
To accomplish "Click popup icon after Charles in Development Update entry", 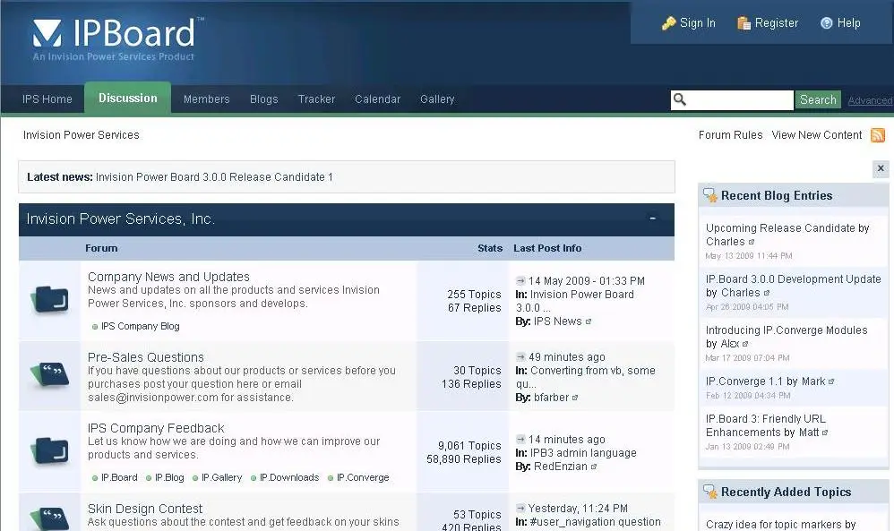I will click(x=766, y=293).
